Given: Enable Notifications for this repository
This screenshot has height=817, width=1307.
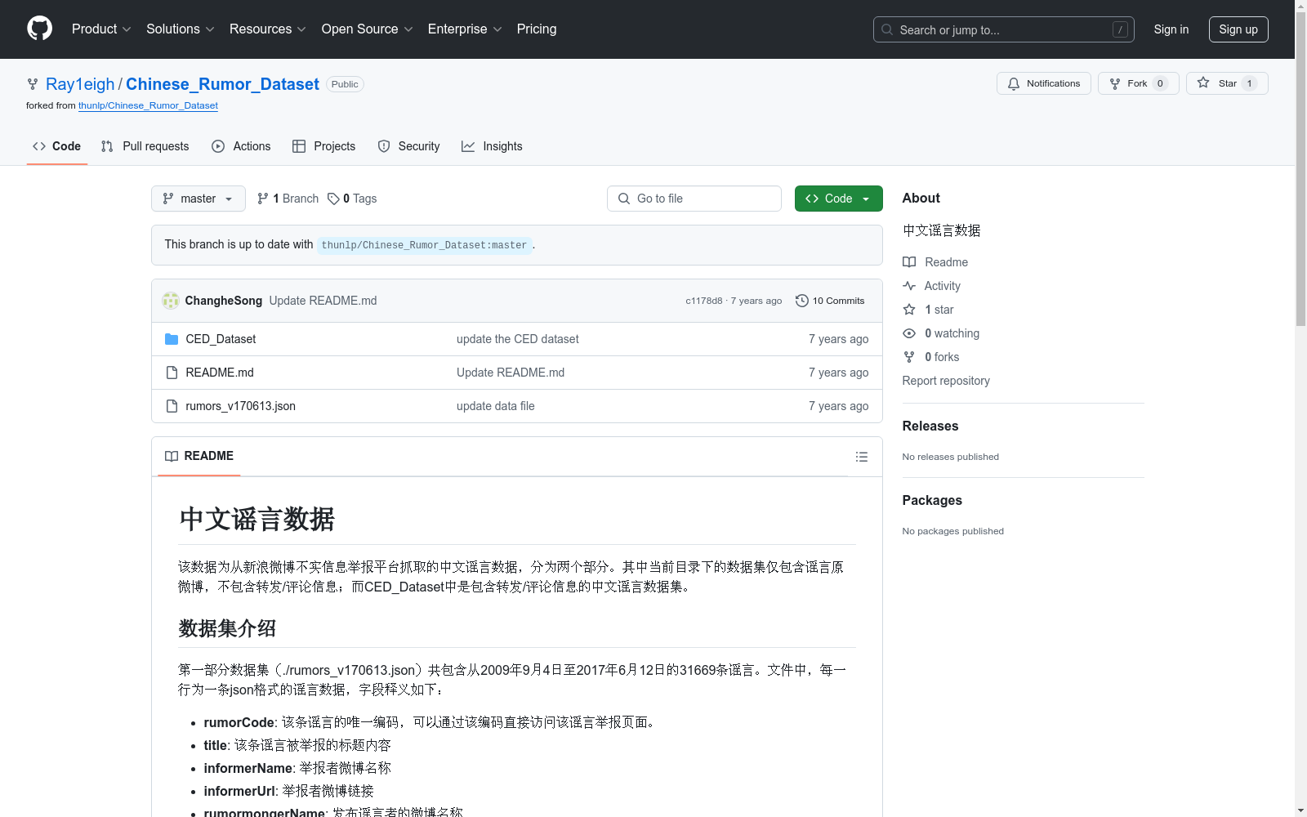Looking at the screenshot, I should coord(1043,83).
